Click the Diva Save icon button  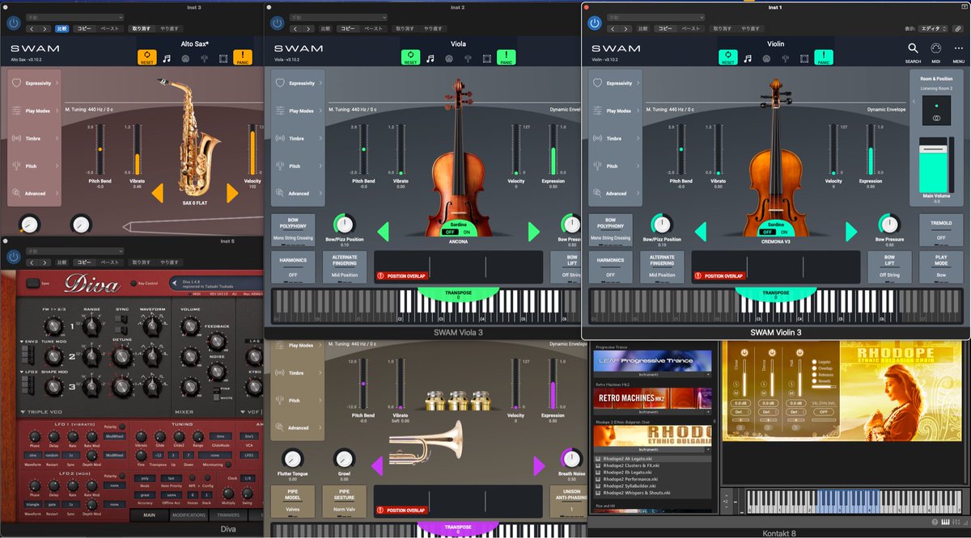(x=34, y=283)
